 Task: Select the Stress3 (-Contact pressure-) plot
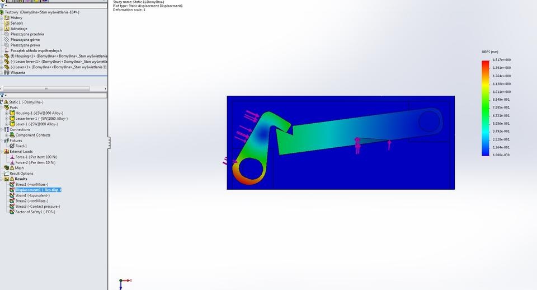(x=37, y=206)
